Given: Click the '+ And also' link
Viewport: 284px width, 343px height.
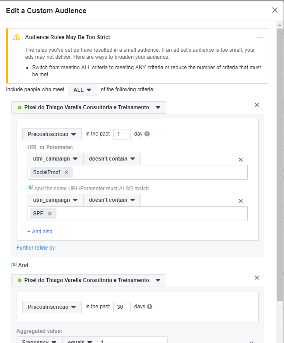Looking at the screenshot, I should coord(40,231).
